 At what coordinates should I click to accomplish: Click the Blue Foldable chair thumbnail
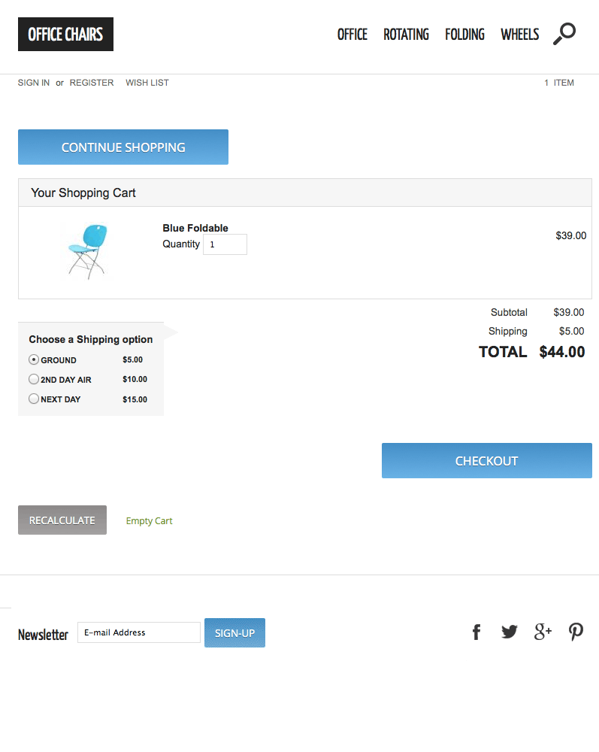point(86,251)
